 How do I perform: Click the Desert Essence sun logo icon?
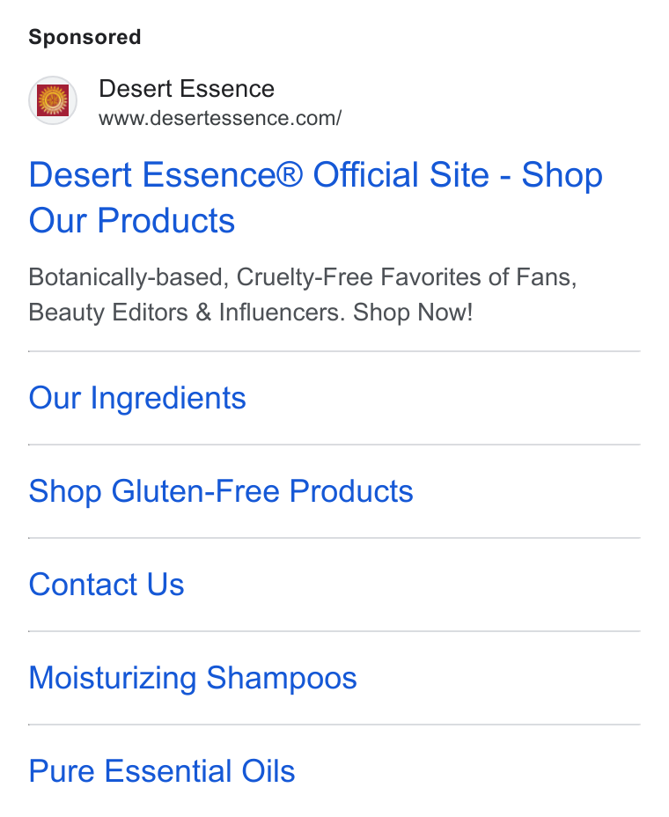pyautogui.click(x=53, y=100)
